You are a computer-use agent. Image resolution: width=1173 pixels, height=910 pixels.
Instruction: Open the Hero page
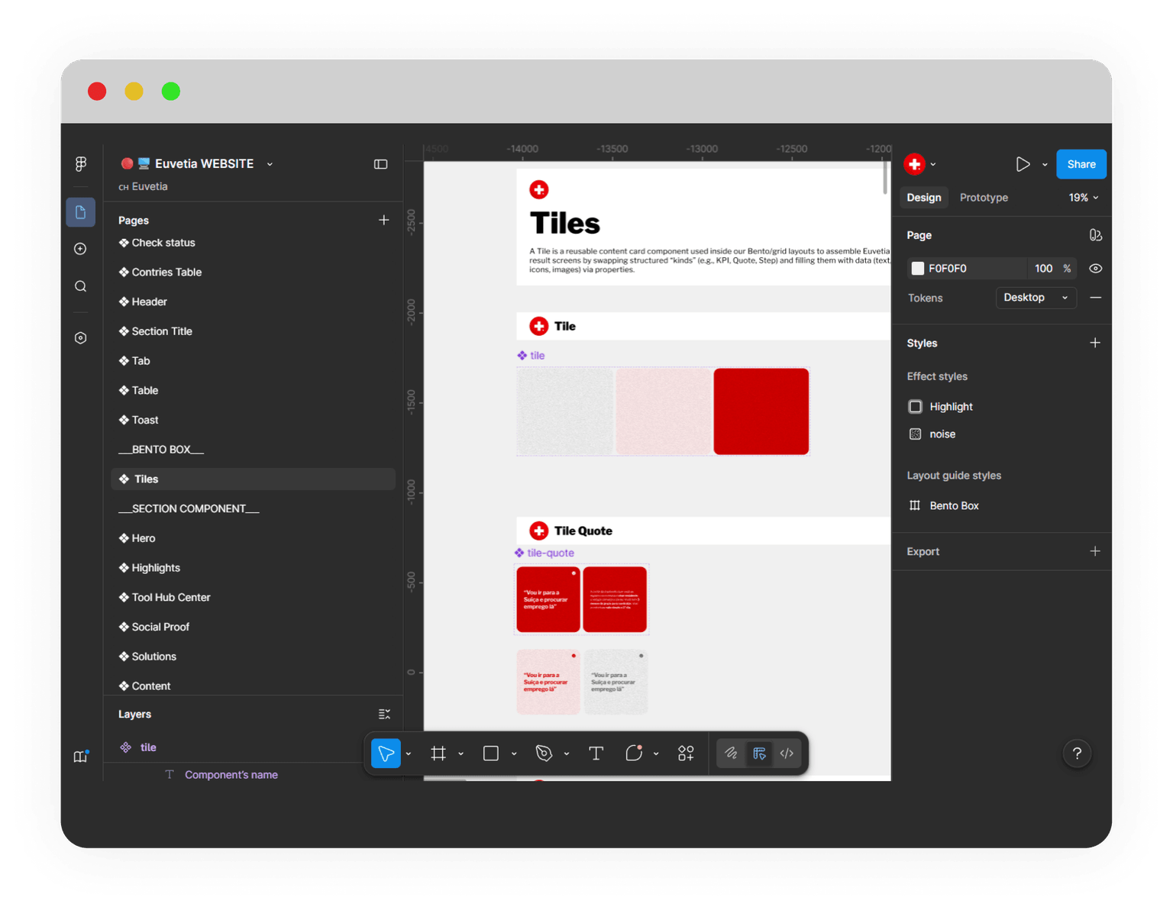coord(144,538)
